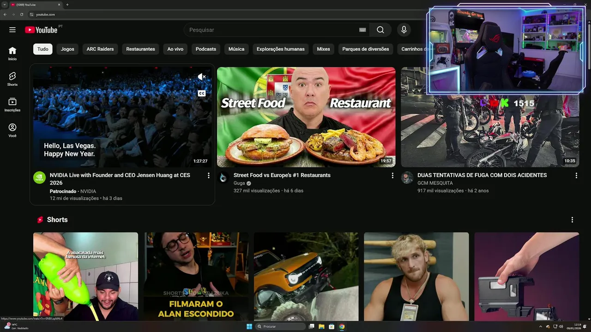
Task: Open the orange Bronco truck Short
Action: click(x=306, y=277)
